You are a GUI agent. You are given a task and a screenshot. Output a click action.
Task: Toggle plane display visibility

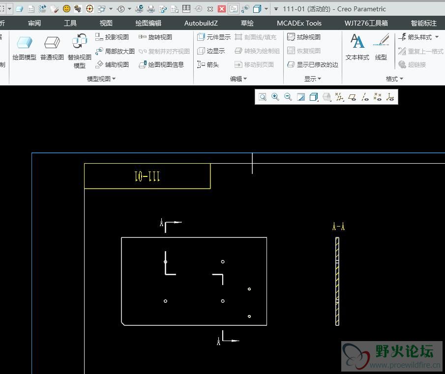click(352, 97)
